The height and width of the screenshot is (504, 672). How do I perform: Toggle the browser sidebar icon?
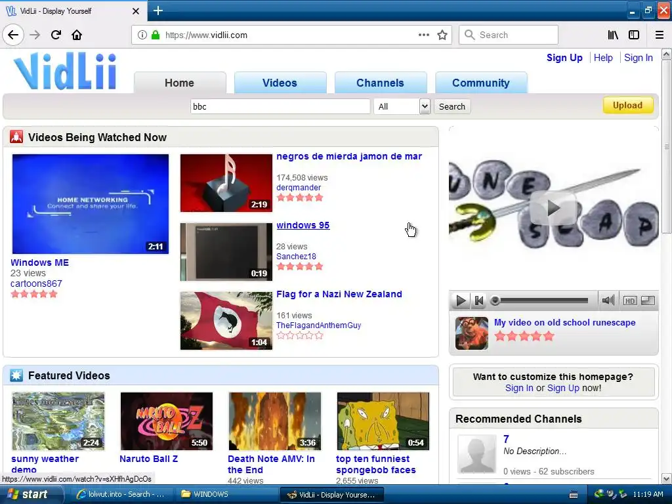coord(634,35)
